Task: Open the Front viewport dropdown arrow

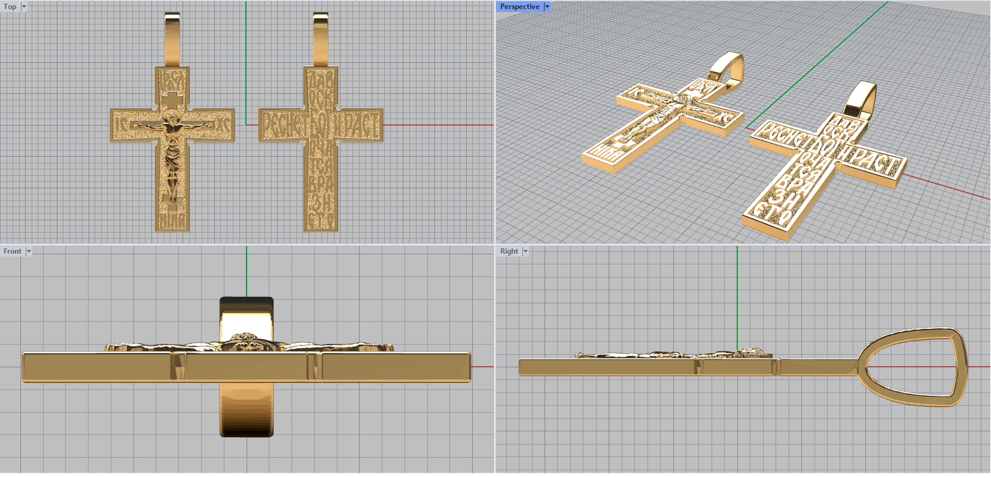Action: coord(28,251)
